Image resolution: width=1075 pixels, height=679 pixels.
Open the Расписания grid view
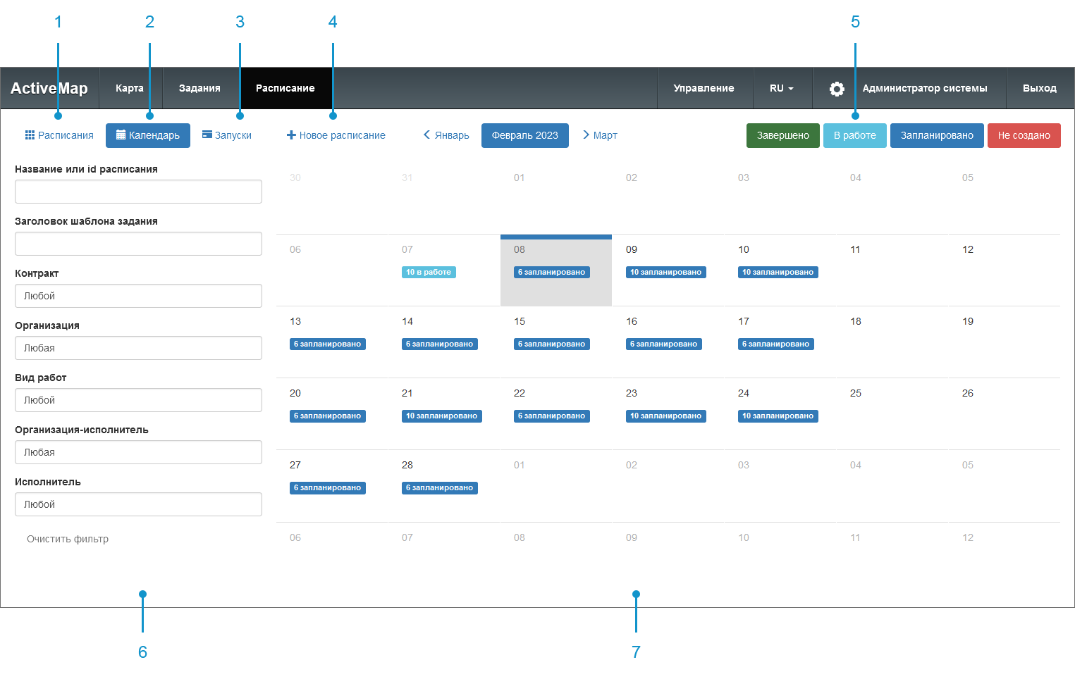59,135
